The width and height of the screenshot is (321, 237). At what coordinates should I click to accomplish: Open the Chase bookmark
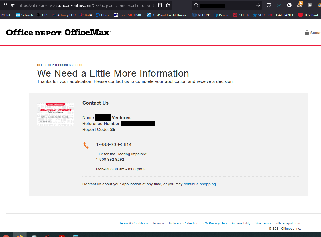[x=103, y=15]
